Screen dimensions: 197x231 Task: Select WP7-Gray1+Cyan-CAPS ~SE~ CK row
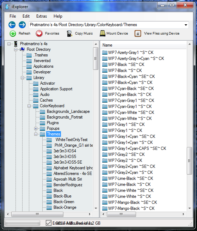pyautogui.click(x=137, y=148)
